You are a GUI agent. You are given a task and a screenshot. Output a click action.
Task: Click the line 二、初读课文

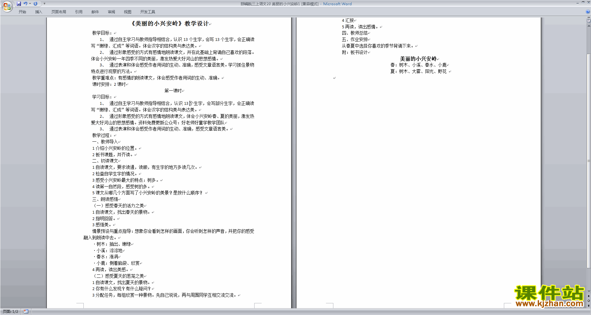(106, 161)
